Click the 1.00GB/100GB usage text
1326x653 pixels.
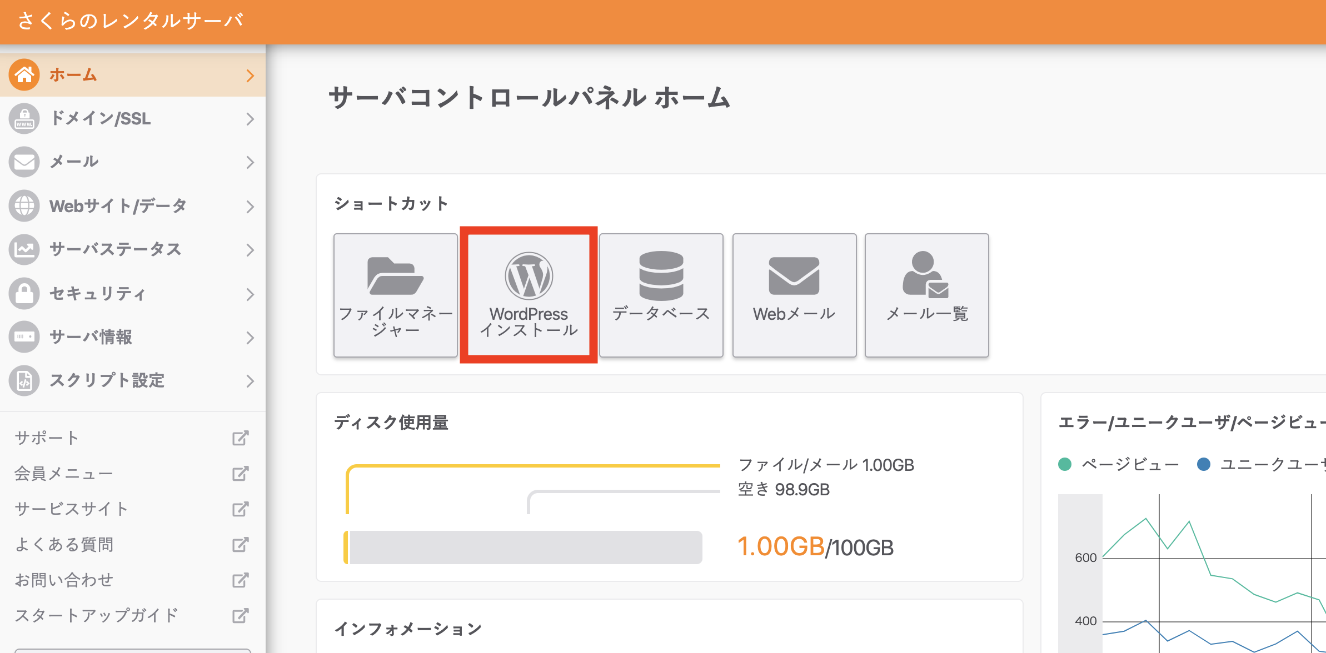point(815,547)
